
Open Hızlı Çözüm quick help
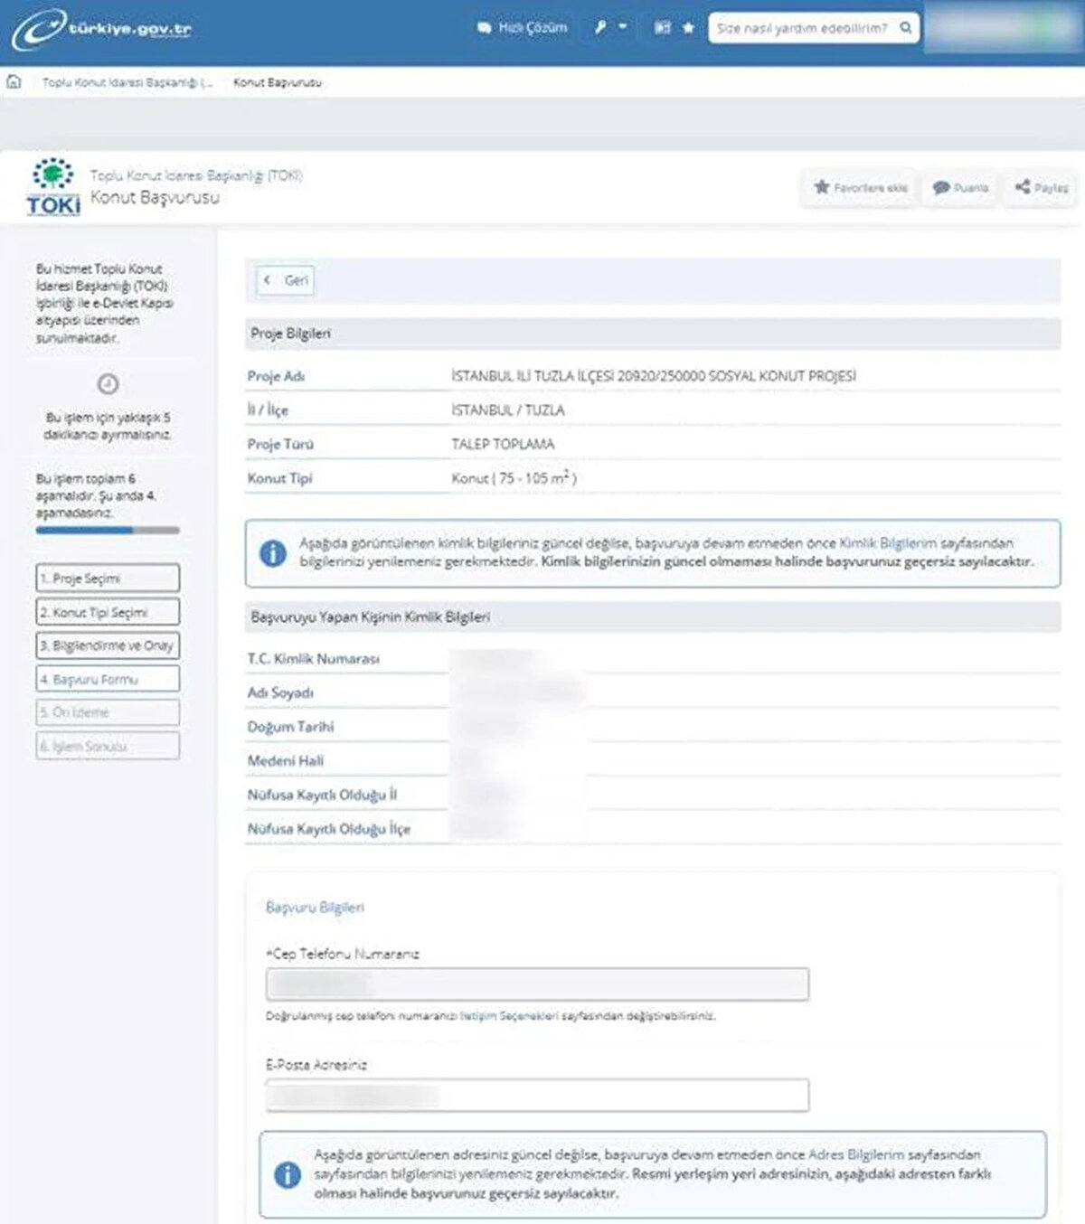point(523,28)
